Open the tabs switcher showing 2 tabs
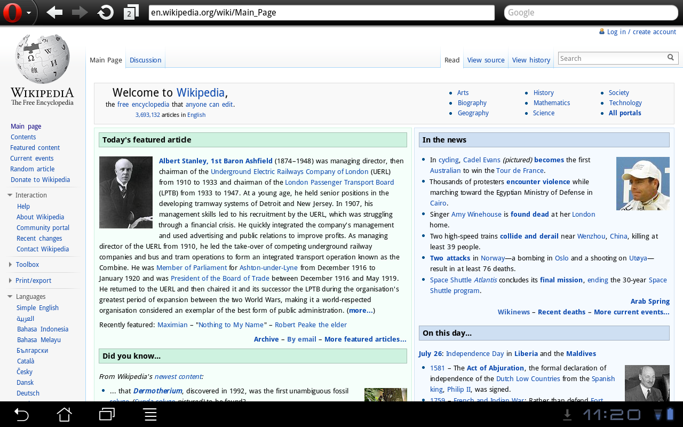 [x=131, y=12]
